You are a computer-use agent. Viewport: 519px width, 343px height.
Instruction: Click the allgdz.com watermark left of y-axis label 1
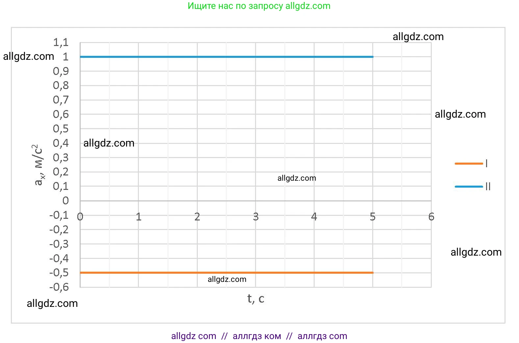[29, 57]
